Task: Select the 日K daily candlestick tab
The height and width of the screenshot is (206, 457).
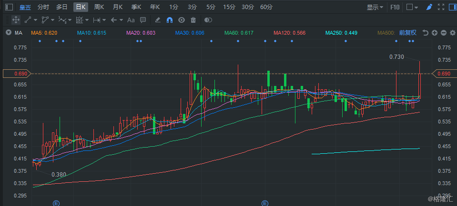Action: [81, 7]
